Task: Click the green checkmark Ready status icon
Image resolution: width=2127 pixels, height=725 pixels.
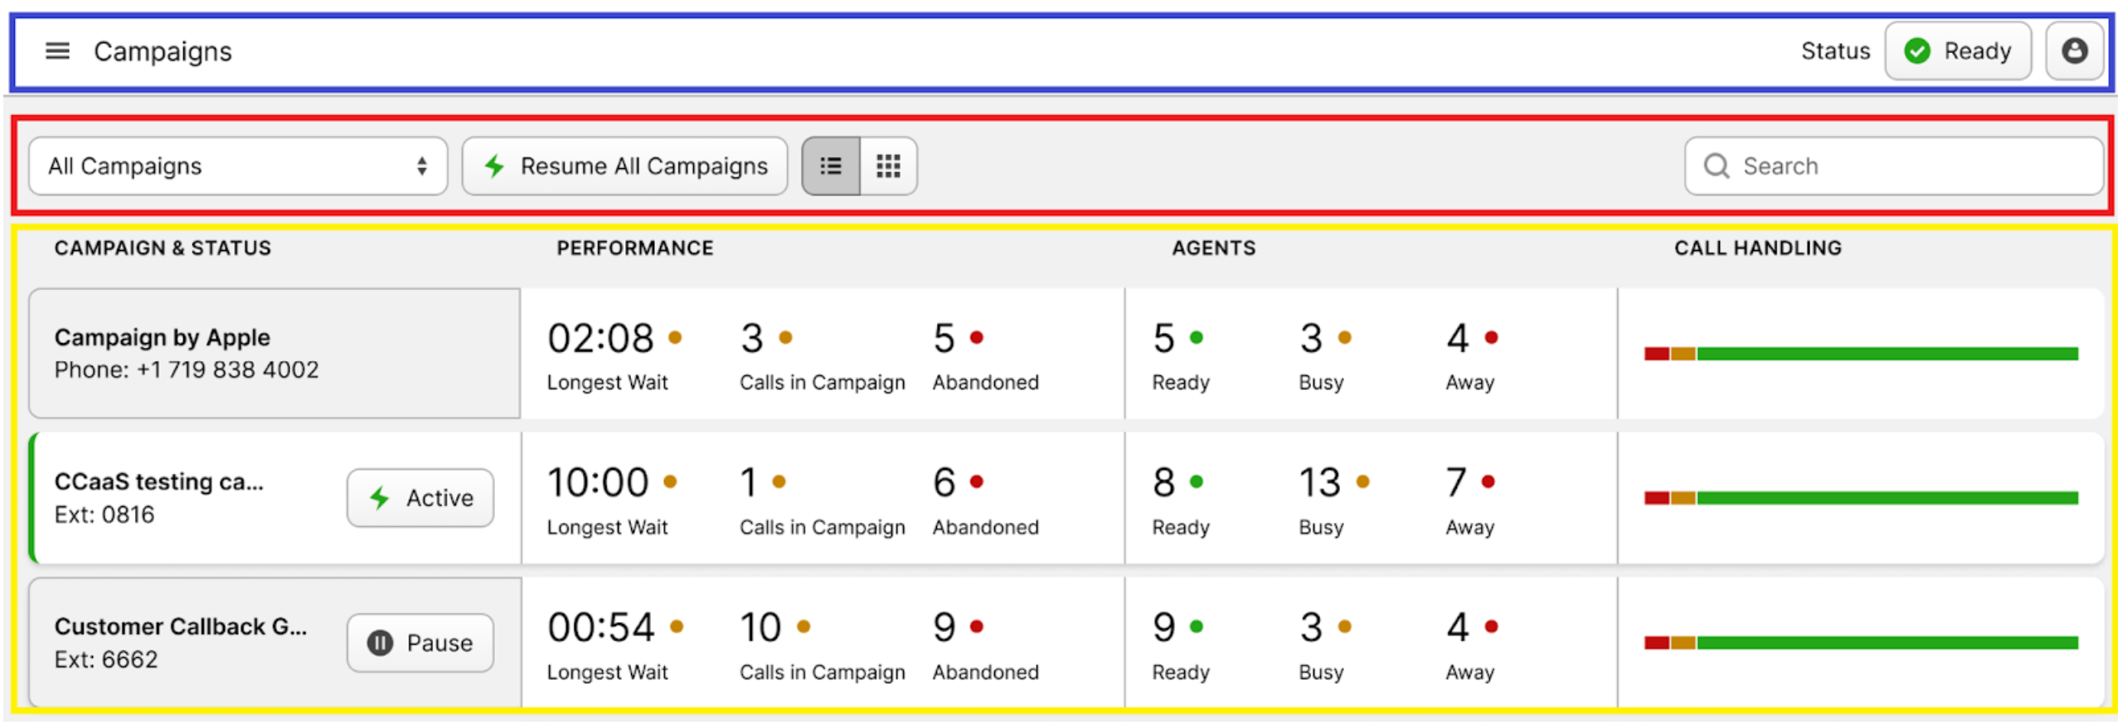Action: click(x=1916, y=51)
